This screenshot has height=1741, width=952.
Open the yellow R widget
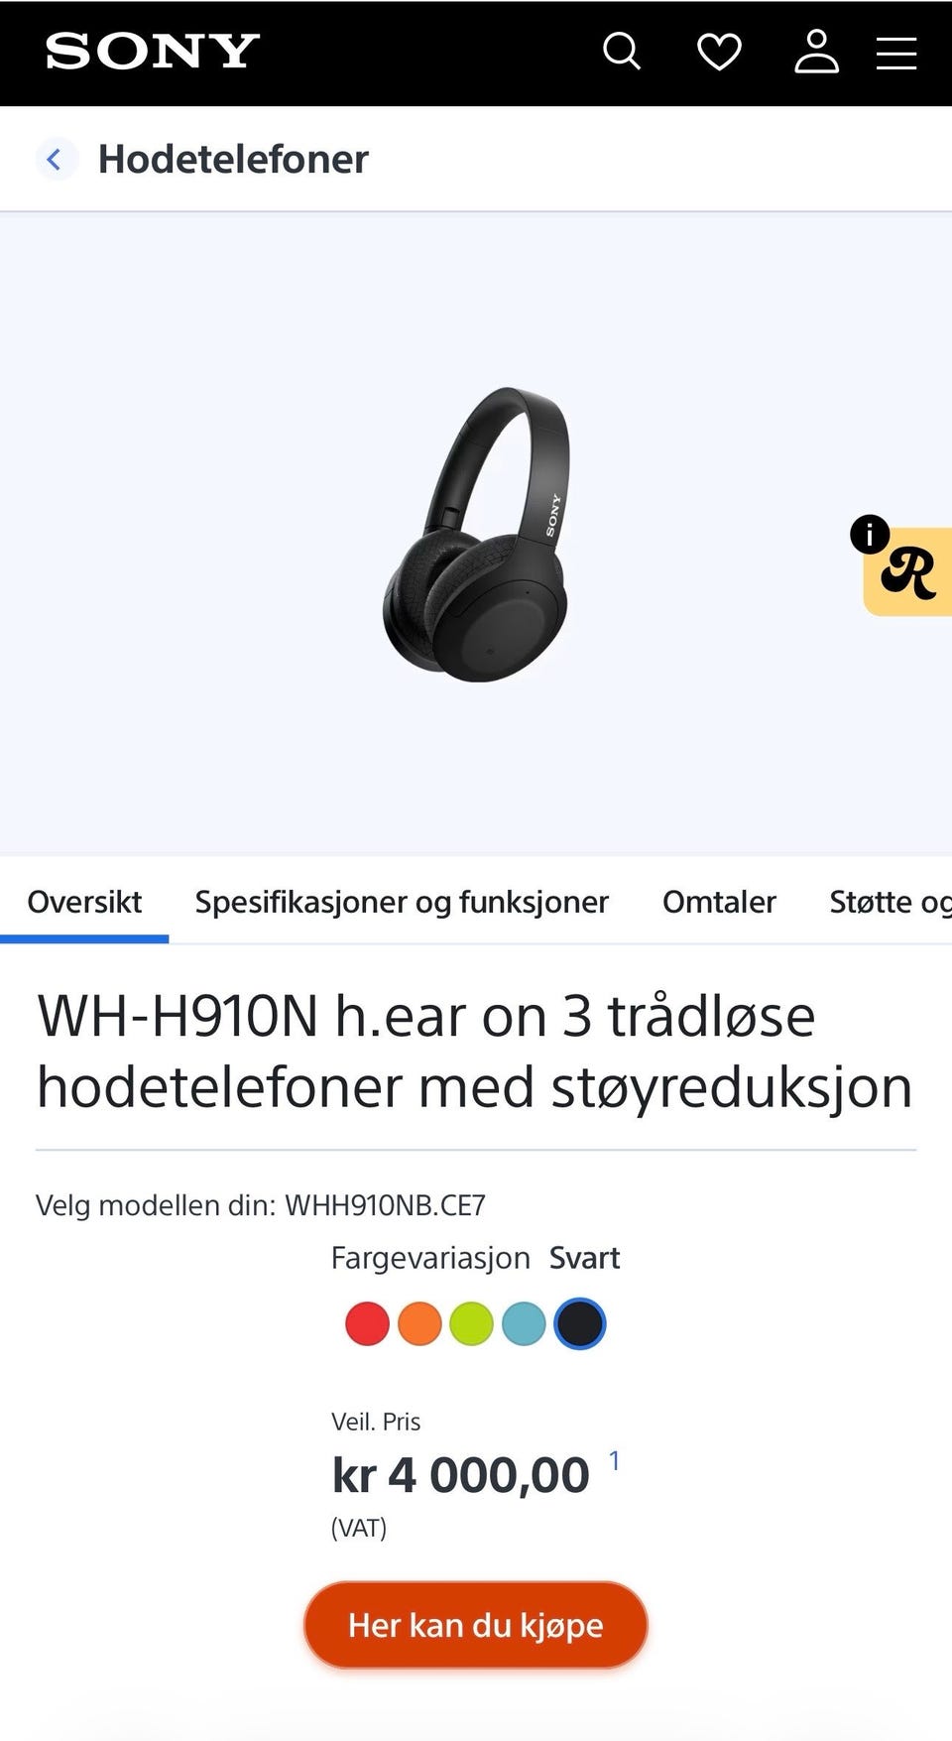(x=909, y=572)
